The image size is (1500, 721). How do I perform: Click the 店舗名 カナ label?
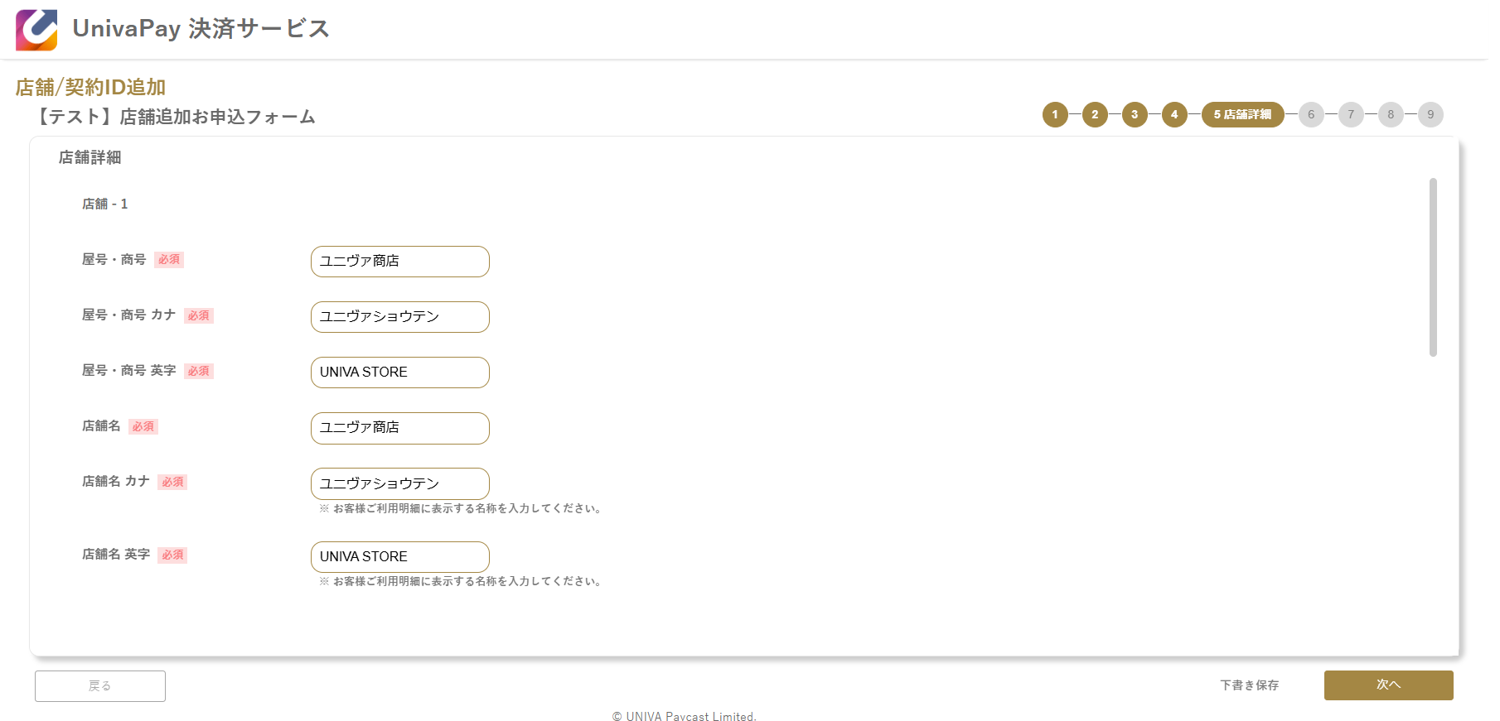point(116,481)
